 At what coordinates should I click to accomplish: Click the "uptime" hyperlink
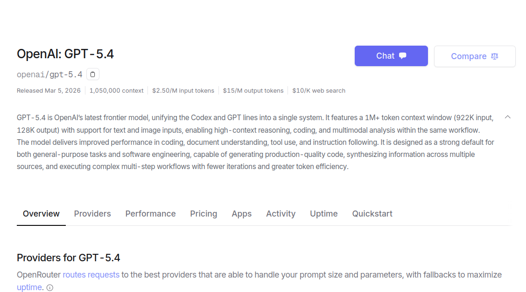coord(29,287)
